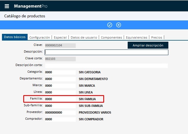Select the Datos básicos tab

click(x=15, y=37)
